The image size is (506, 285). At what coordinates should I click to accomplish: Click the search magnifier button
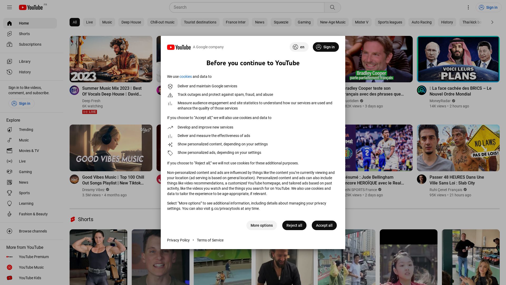pos(332,7)
